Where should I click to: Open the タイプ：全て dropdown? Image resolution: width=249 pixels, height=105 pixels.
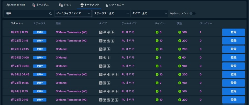pyautogui.click(x=149, y=13)
